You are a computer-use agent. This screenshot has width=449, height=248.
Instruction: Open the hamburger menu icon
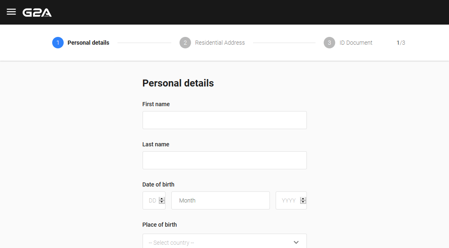[11, 12]
